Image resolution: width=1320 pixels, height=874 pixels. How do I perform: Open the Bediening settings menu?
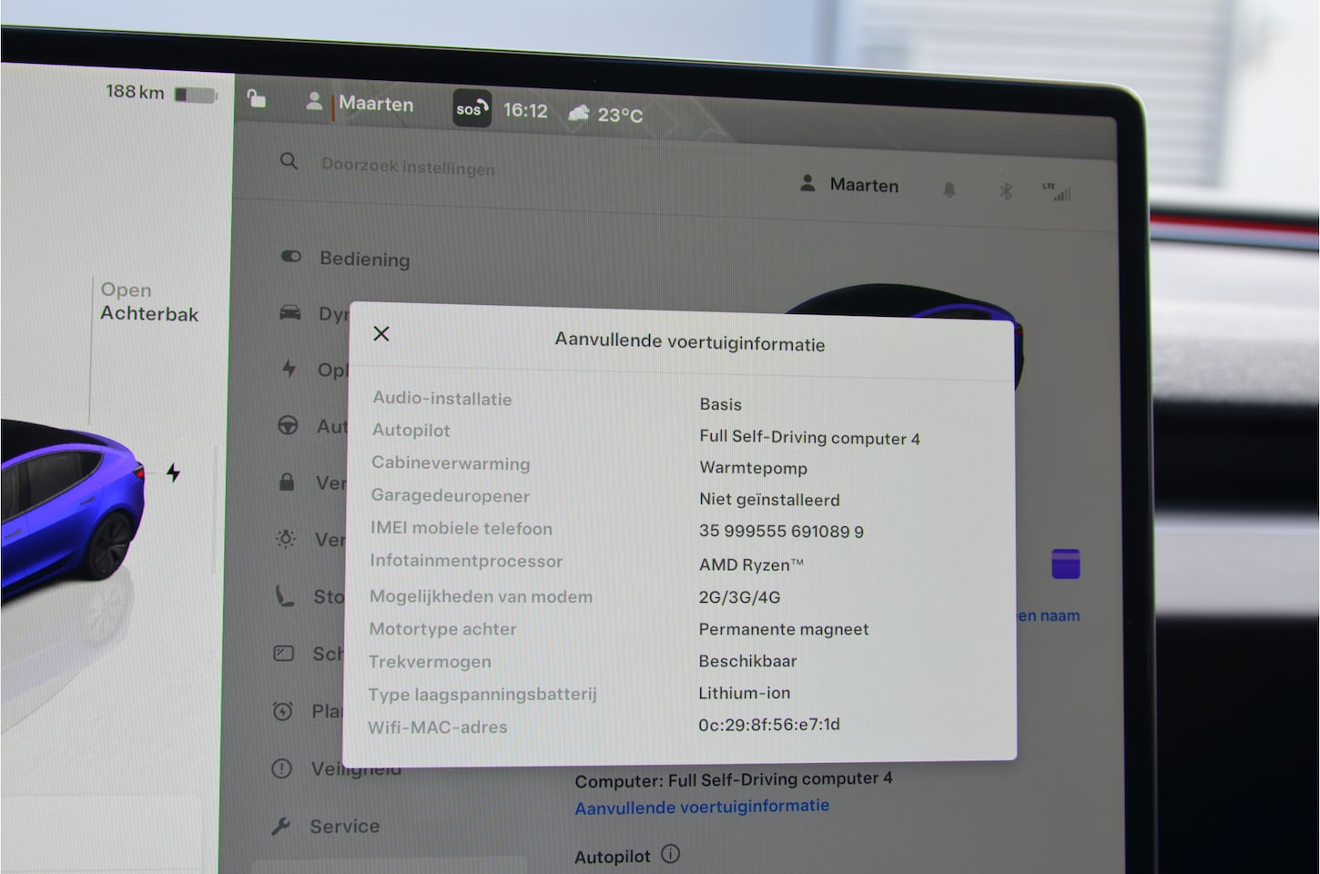pyautogui.click(x=346, y=259)
